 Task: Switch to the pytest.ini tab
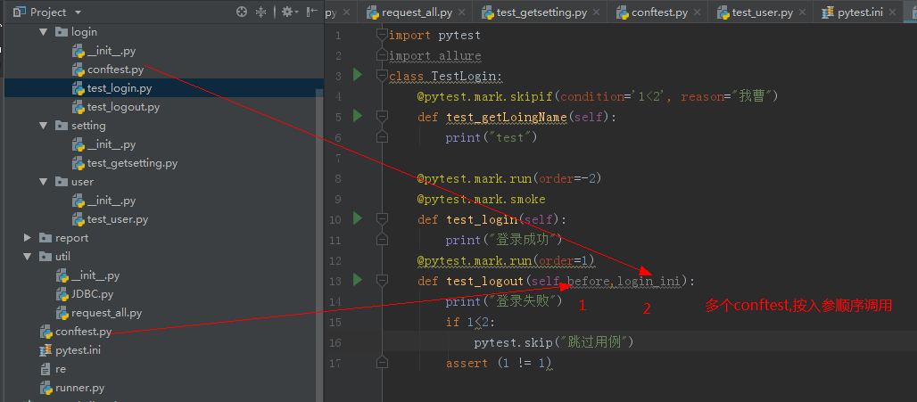(860, 12)
